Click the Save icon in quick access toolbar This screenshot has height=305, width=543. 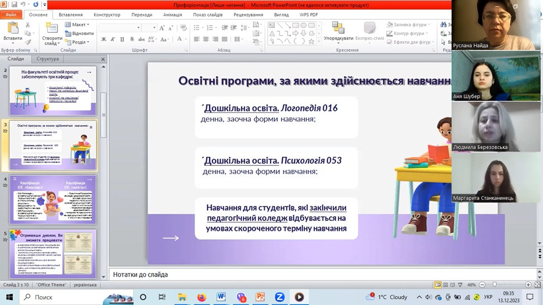pos(14,4)
